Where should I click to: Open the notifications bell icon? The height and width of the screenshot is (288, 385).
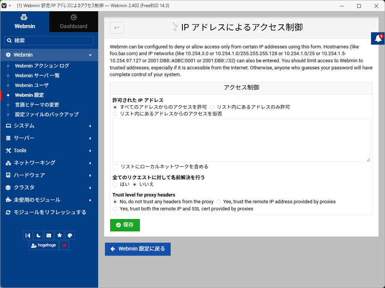[378, 39]
